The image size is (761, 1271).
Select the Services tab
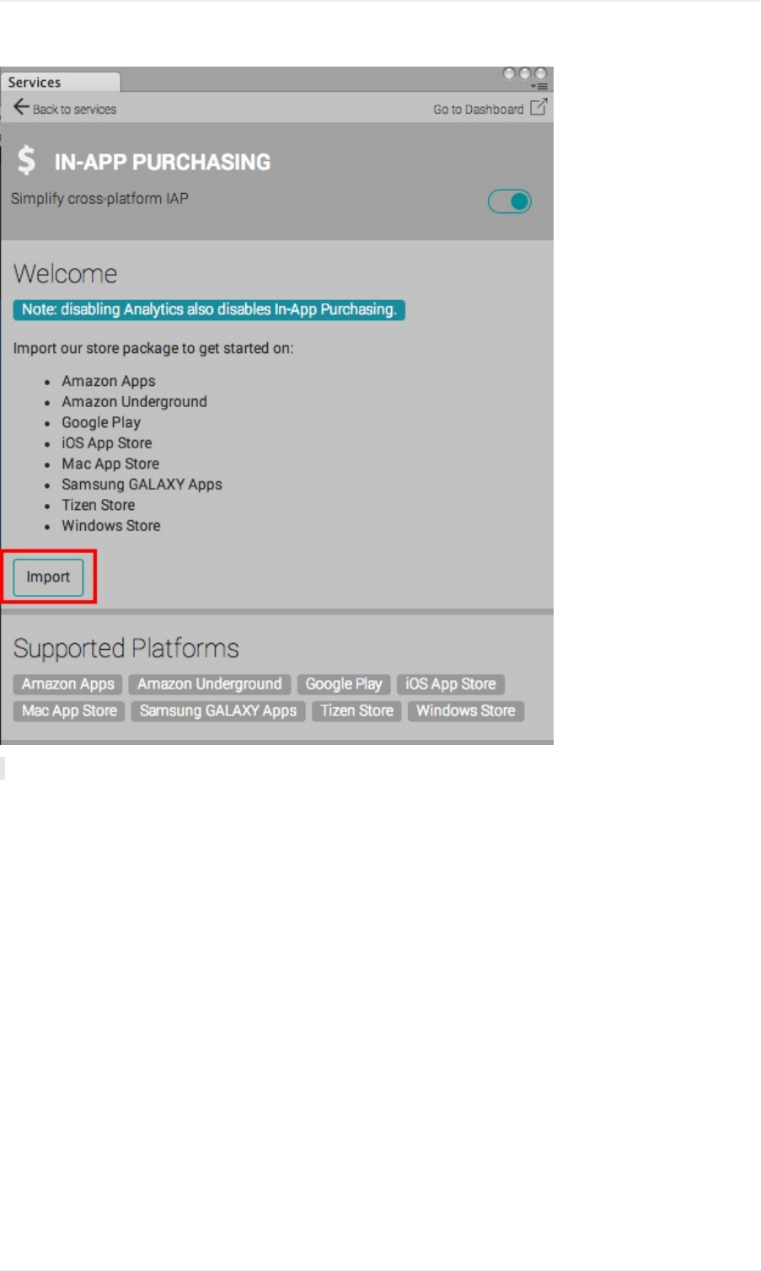pos(61,82)
